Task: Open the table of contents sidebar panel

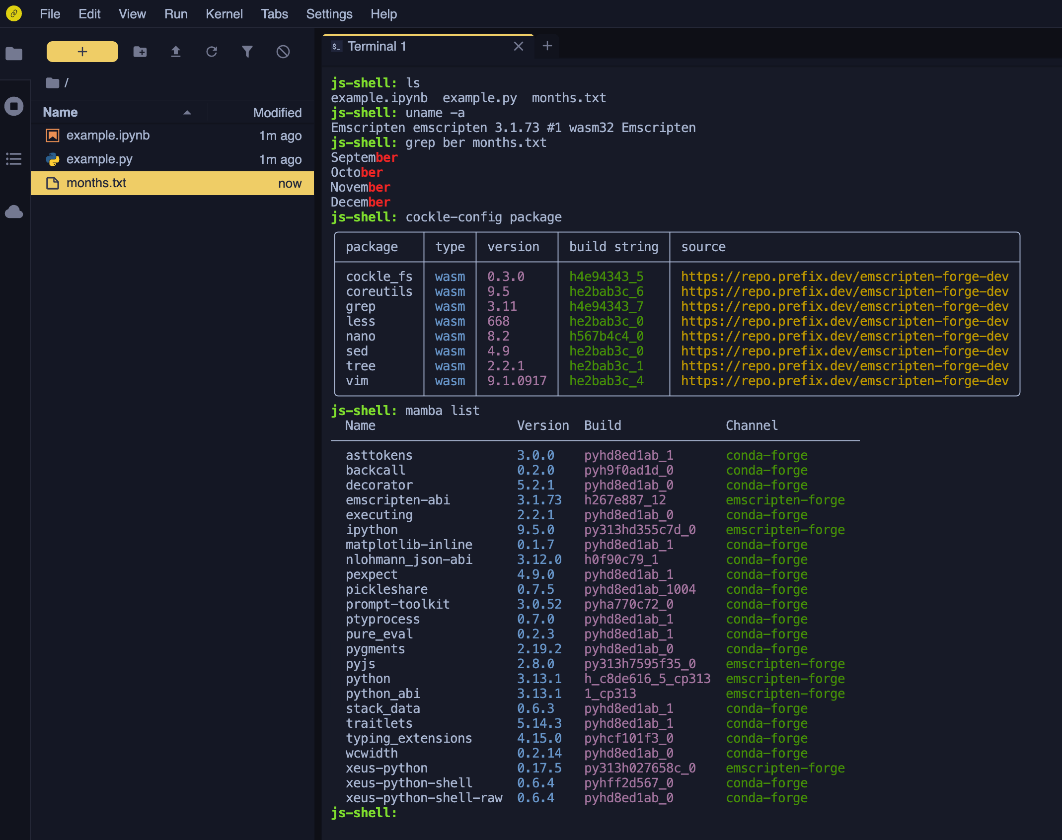Action: coord(13,159)
